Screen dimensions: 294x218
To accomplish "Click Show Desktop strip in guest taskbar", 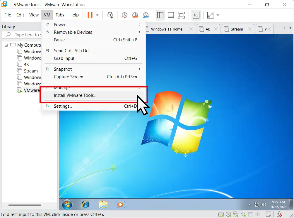I will click(x=291, y=204).
